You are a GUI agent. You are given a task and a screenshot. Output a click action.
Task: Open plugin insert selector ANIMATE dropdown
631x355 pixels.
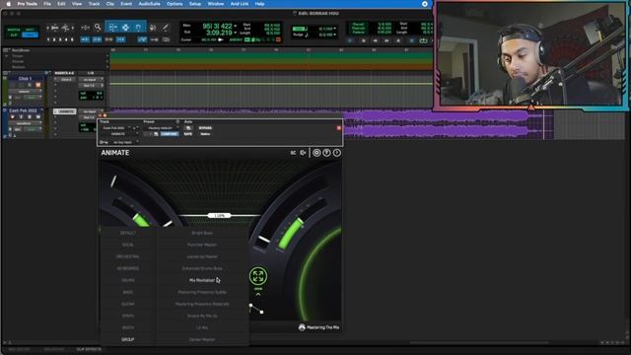(x=118, y=134)
